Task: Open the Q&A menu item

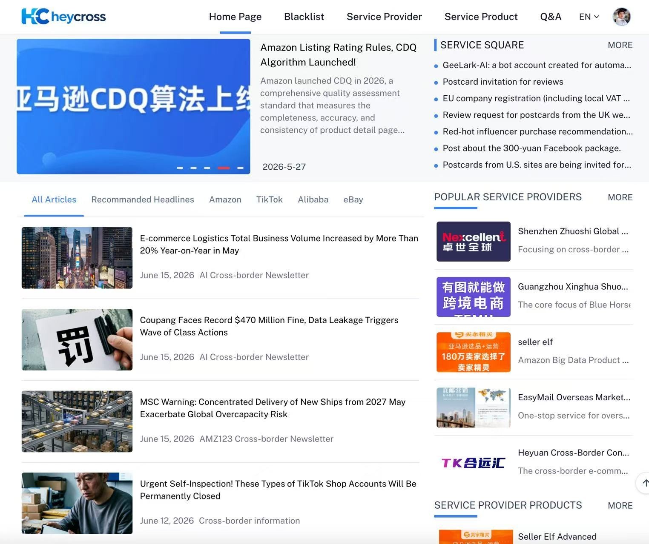Action: click(551, 17)
